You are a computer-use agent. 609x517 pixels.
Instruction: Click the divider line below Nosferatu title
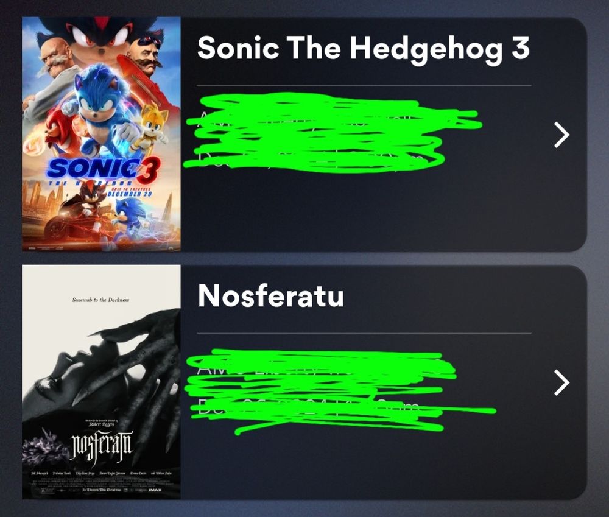[x=364, y=333]
